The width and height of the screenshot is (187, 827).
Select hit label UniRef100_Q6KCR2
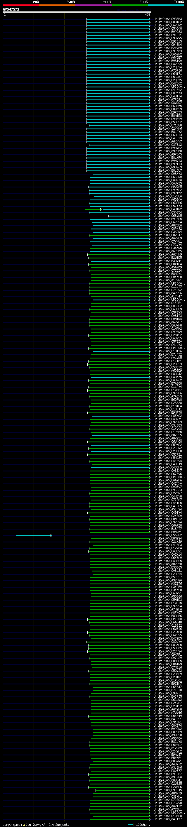[x=168, y=25]
